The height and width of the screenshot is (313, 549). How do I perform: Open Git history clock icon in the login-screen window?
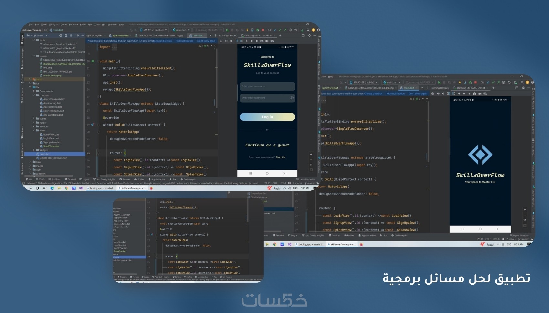coord(290,30)
